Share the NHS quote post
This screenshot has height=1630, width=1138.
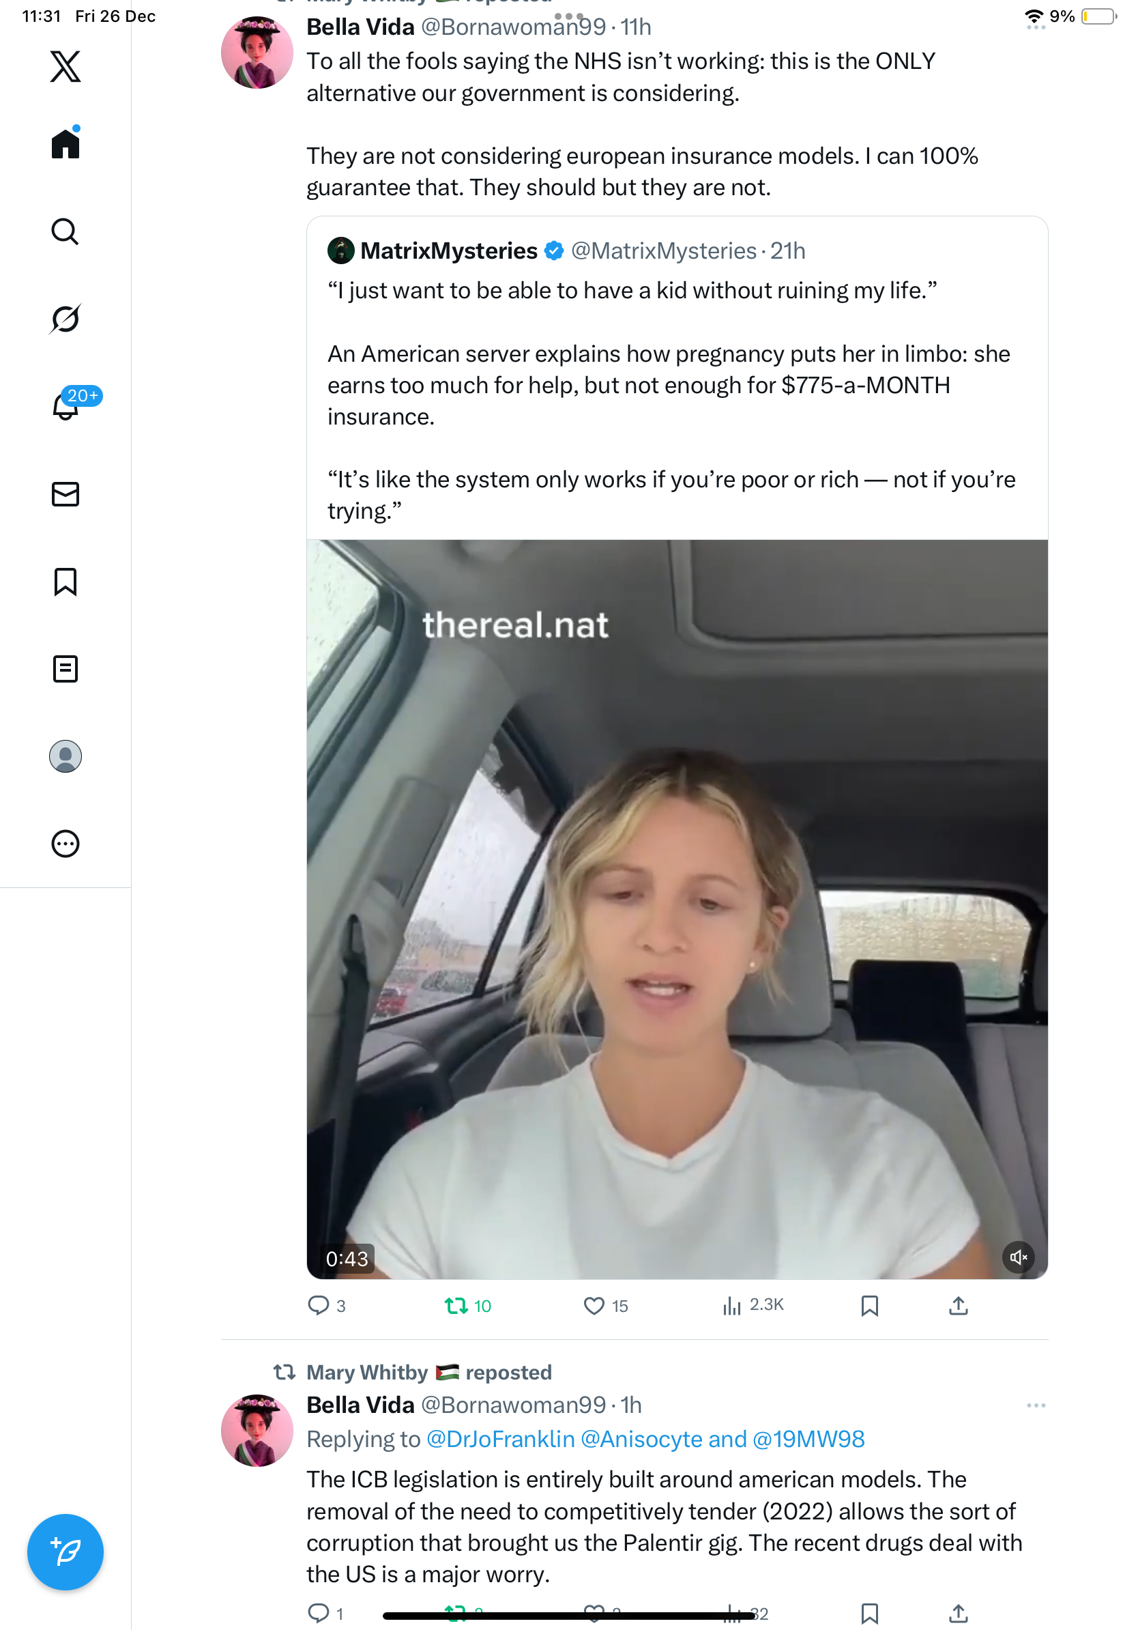(x=958, y=1306)
